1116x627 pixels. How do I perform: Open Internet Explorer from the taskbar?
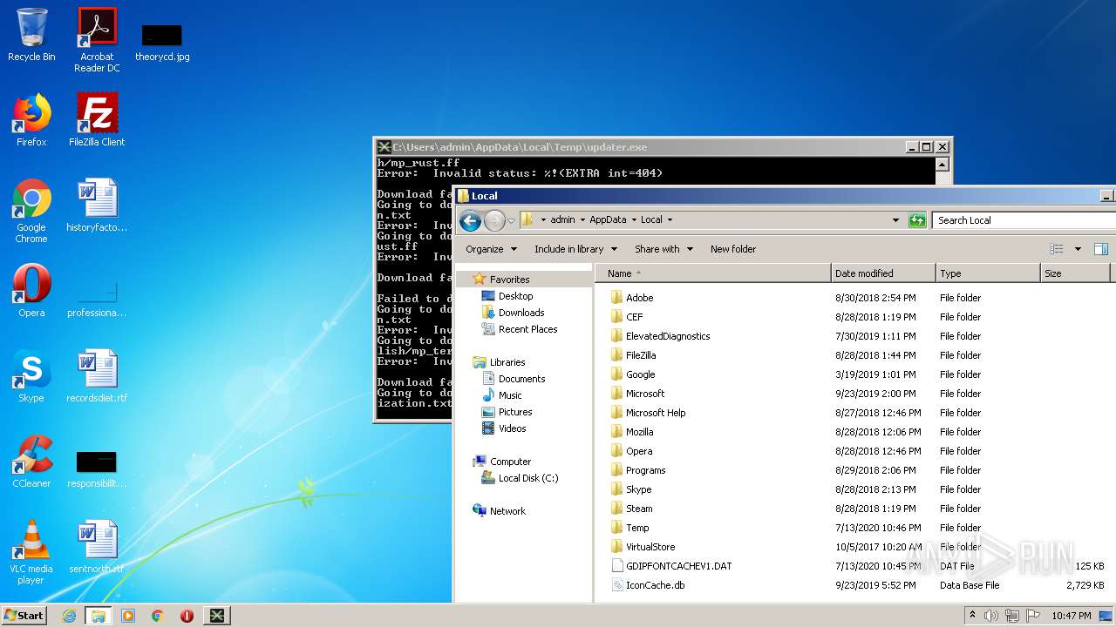click(x=69, y=616)
